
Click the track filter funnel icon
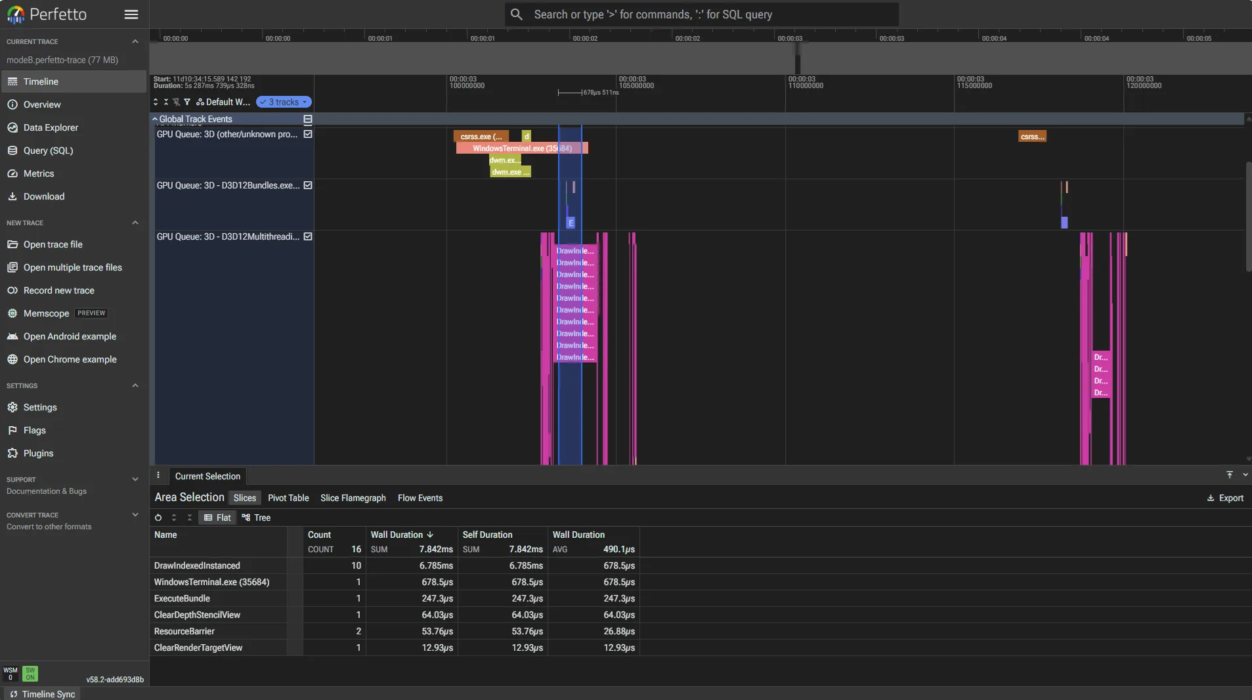pyautogui.click(x=187, y=102)
